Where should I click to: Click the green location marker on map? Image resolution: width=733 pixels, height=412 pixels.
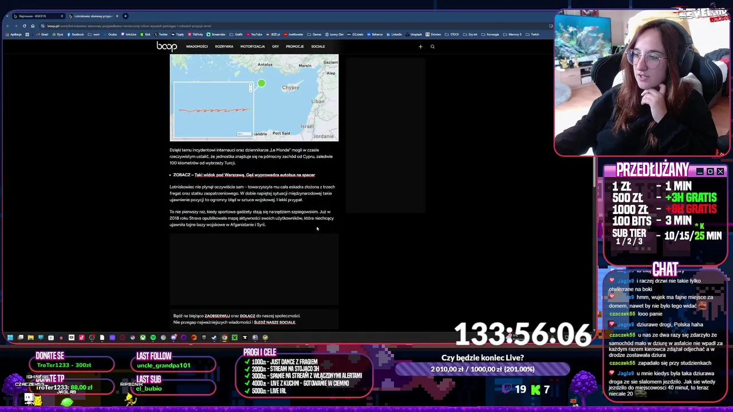261,84
